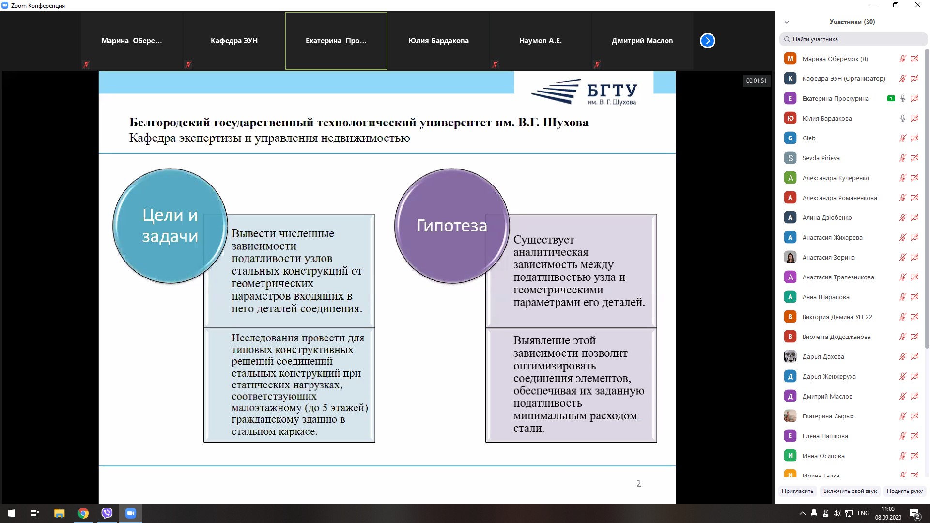Click Zoom icon in taskbar
The width and height of the screenshot is (930, 523).
[131, 513]
